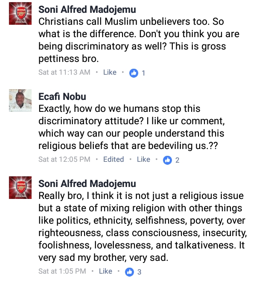Open Soni Alfred Madojemu's name on the last comment
Image resolution: width=256 pixels, height=289 pixels.
[87, 184]
